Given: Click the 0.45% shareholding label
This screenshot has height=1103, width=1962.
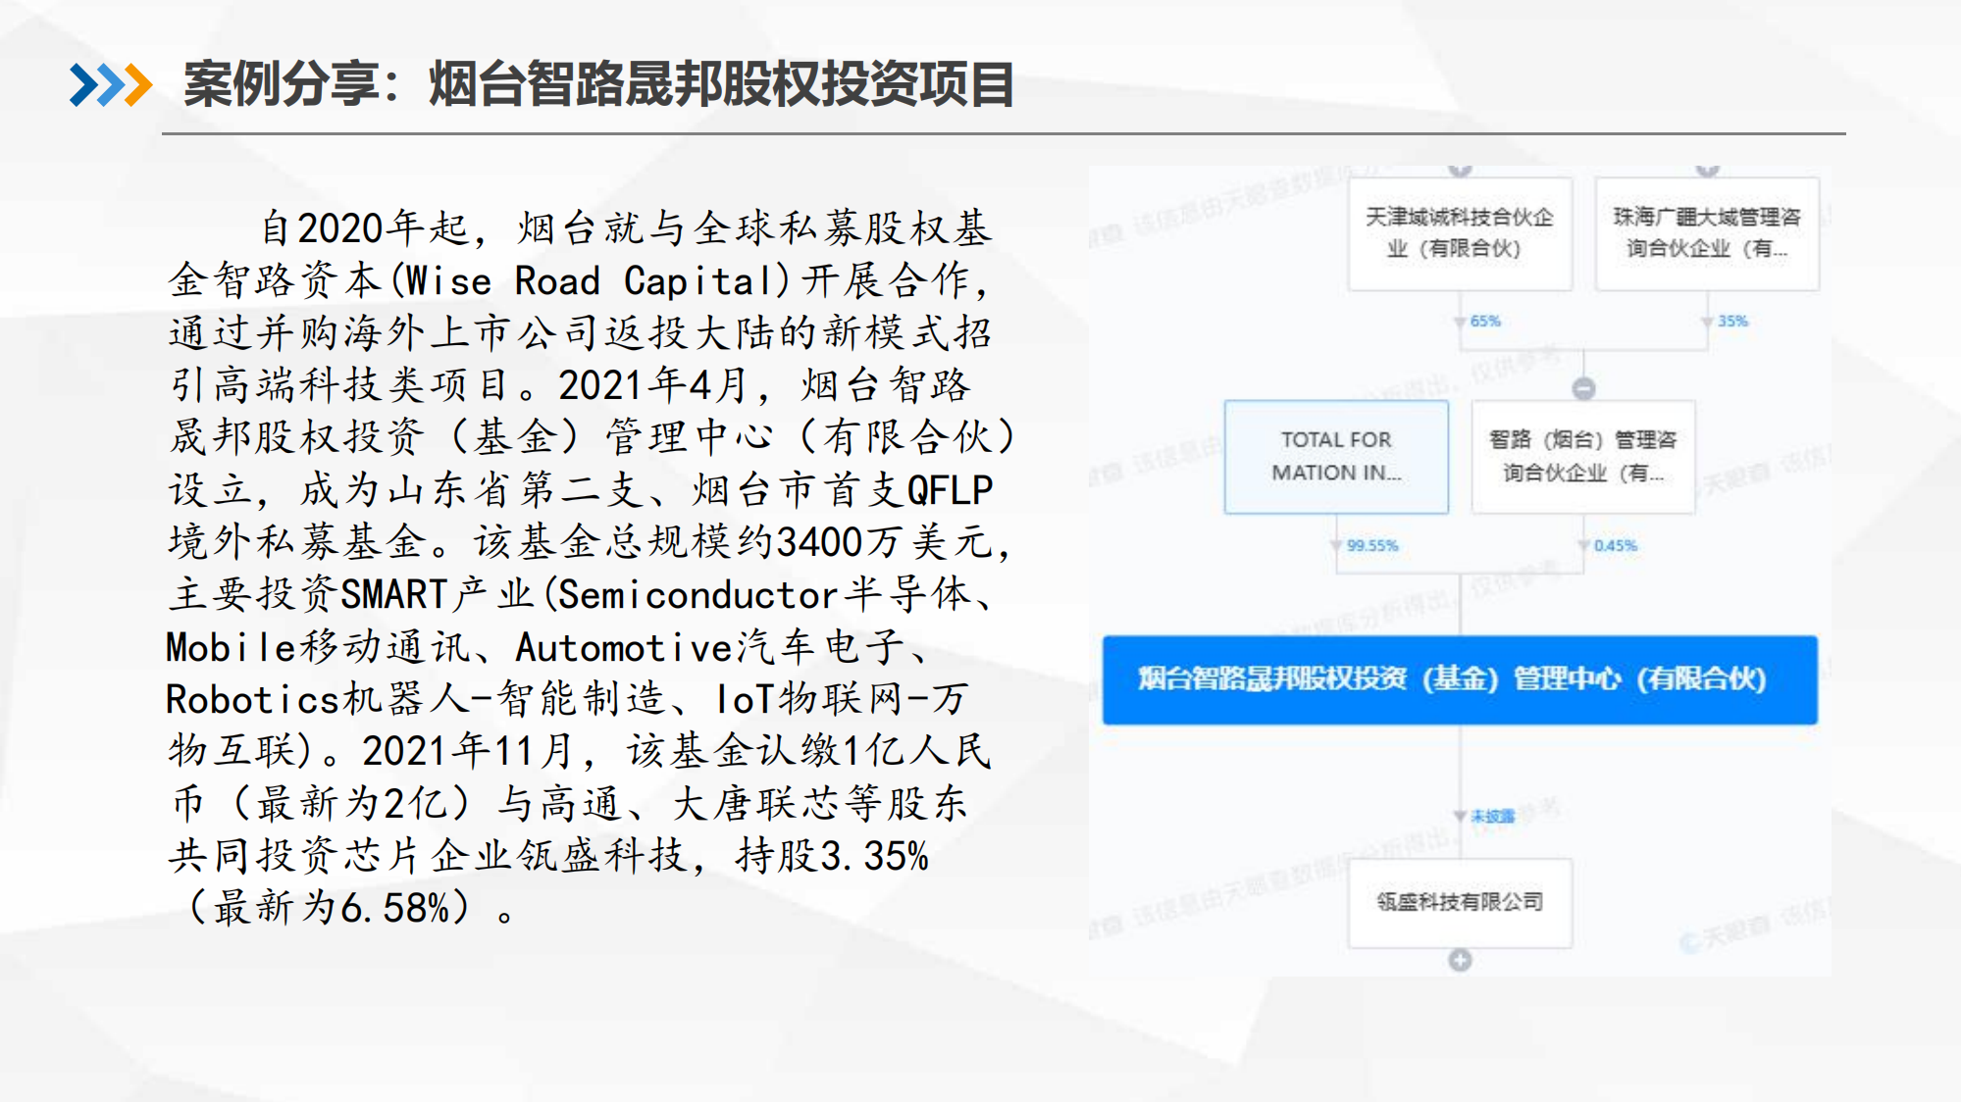Looking at the screenshot, I should coord(1615,546).
